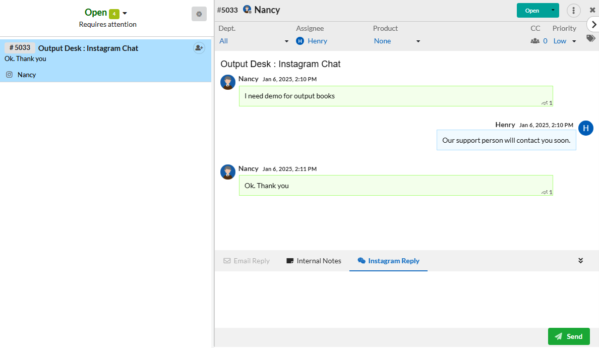
Task: Close the ticket with the X icon
Action: tap(592, 10)
